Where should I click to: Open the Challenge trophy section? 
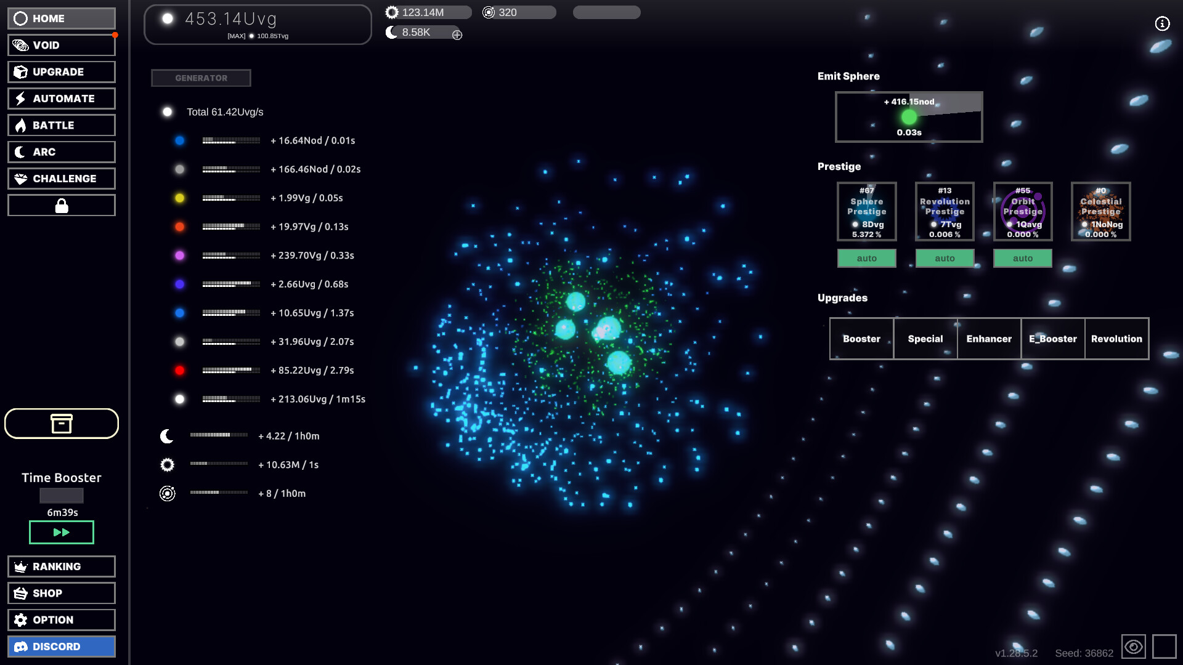(x=61, y=178)
